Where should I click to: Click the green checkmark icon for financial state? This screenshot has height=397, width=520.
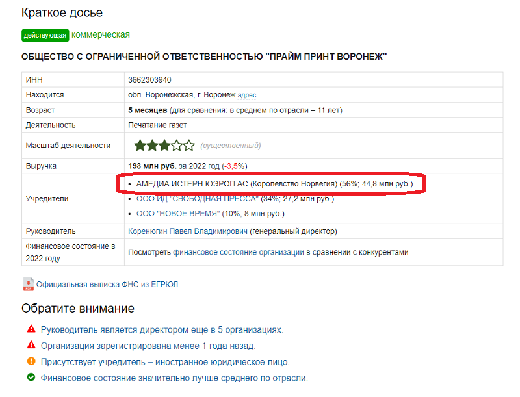[x=31, y=377]
